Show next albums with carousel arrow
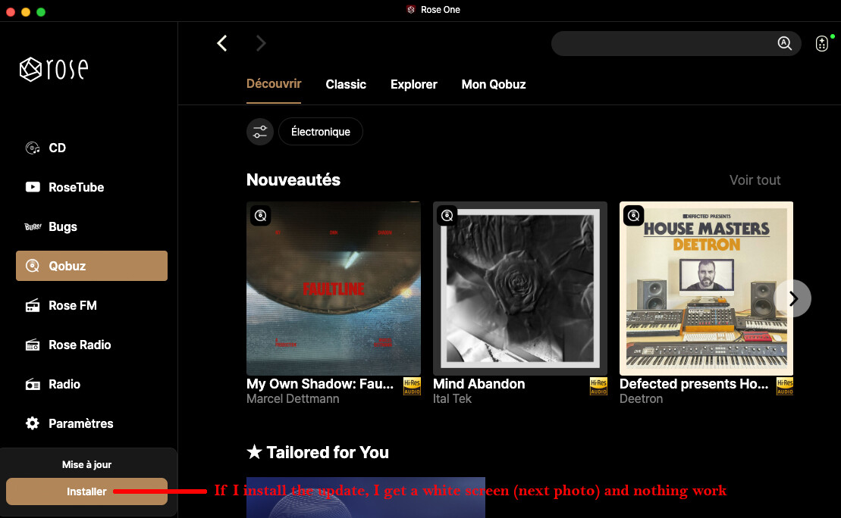 coord(793,298)
